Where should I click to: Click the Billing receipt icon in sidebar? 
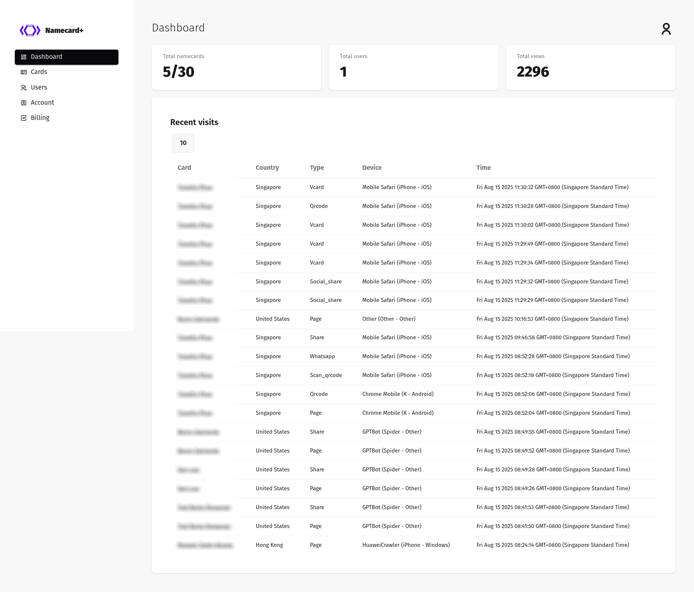tap(24, 118)
